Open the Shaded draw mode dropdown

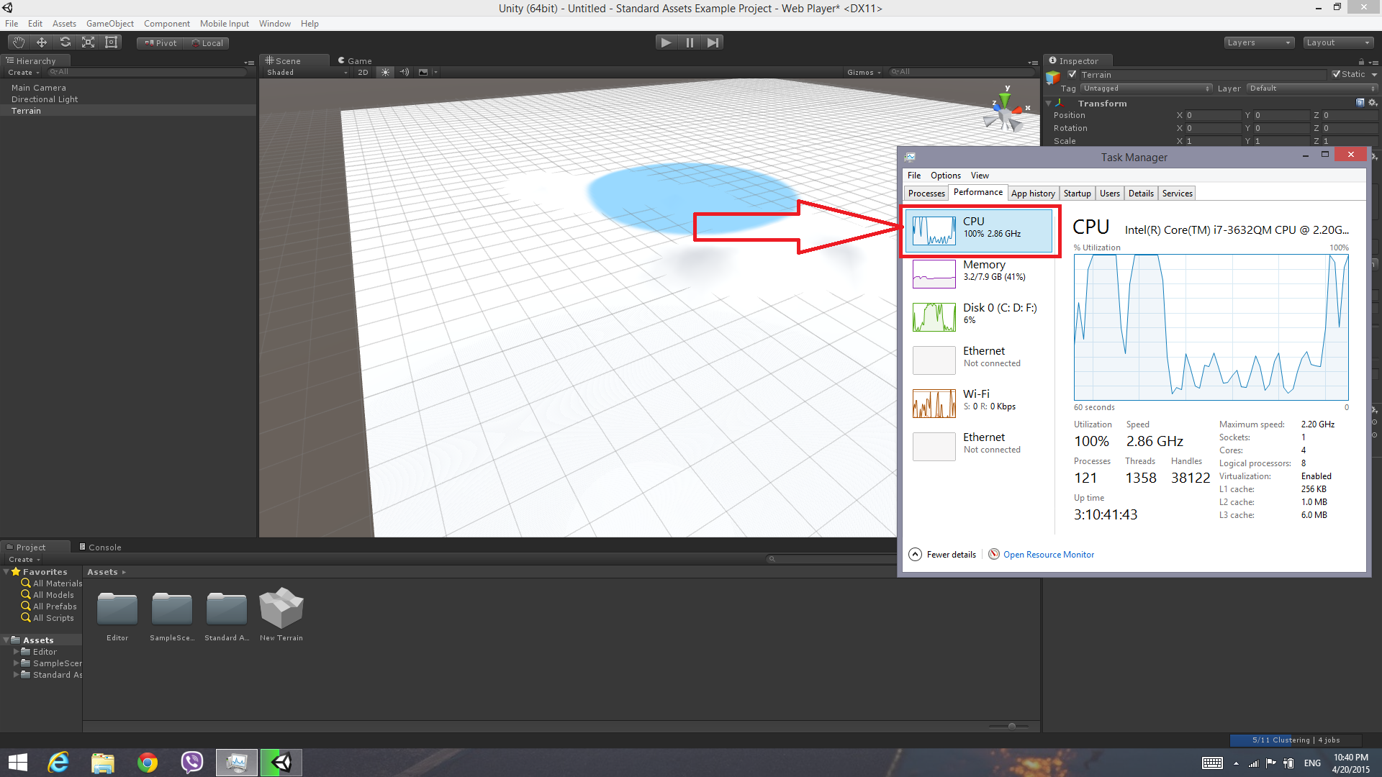tap(305, 72)
